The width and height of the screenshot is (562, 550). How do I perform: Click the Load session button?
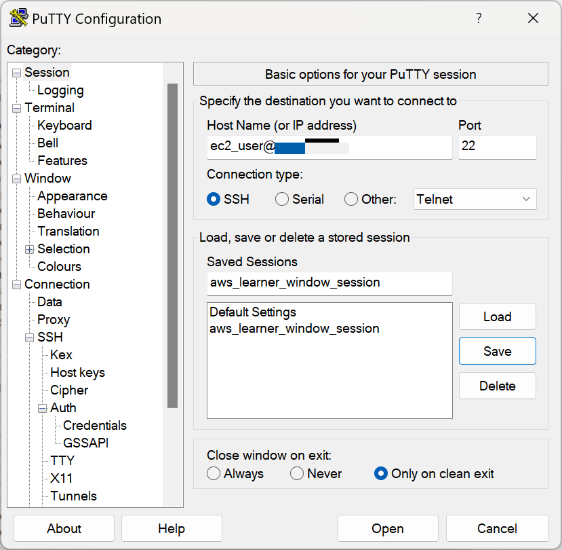tap(497, 316)
